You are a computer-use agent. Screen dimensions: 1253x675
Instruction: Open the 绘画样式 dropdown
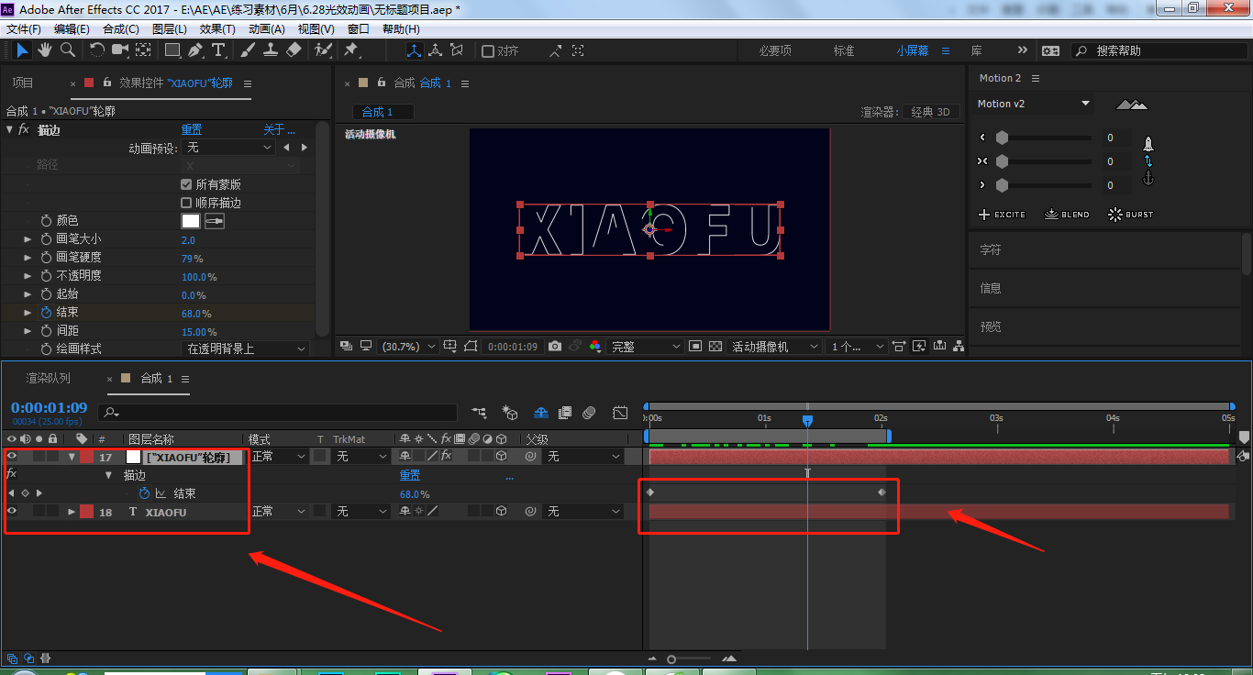(x=246, y=349)
